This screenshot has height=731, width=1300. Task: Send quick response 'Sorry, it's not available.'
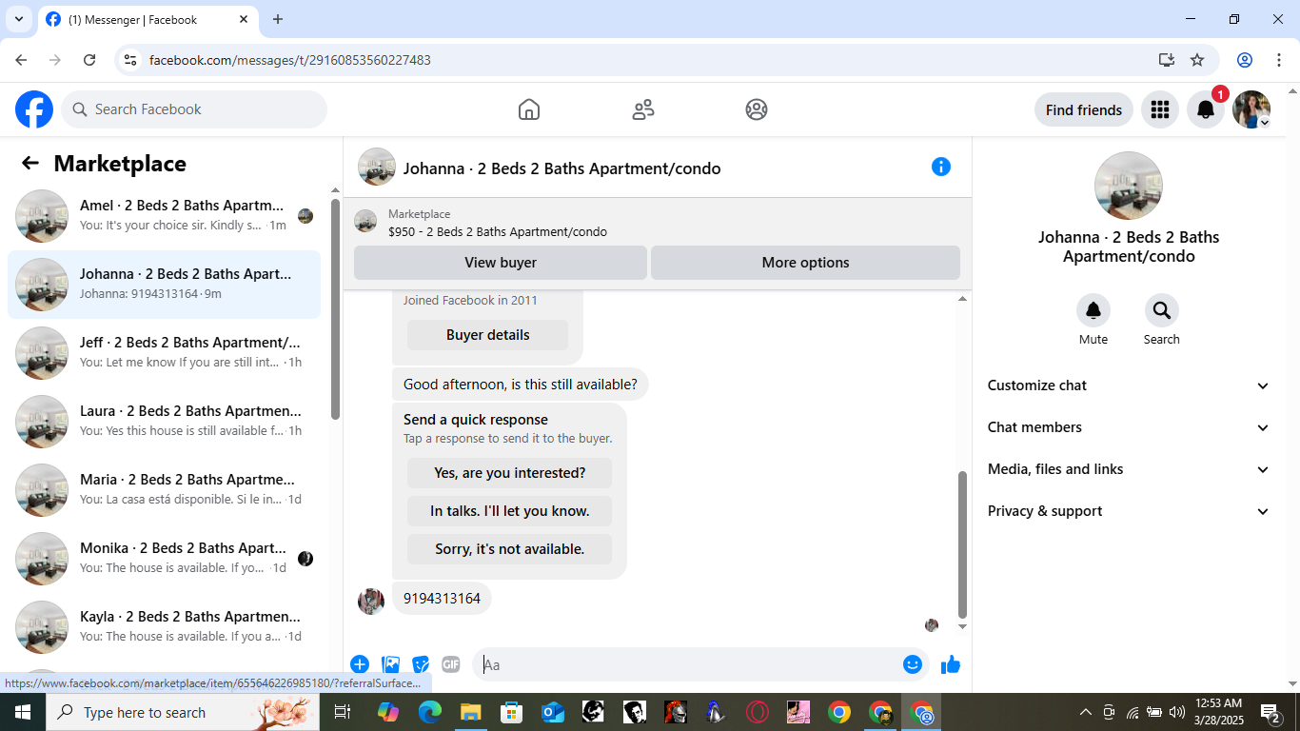click(509, 549)
